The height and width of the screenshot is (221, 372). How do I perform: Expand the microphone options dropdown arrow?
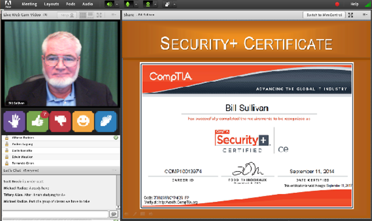pyautogui.click(x=136, y=4)
